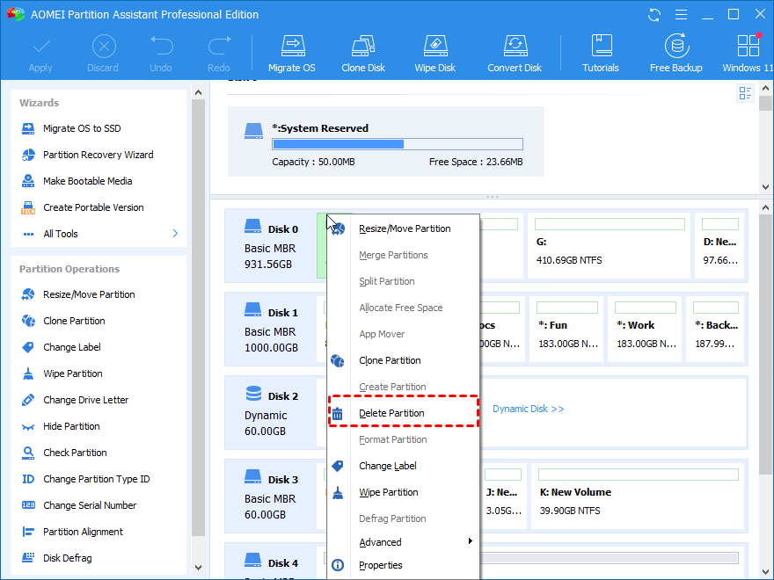The image size is (774, 580).
Task: Choose Clone Partition from context menu
Action: coord(404,360)
